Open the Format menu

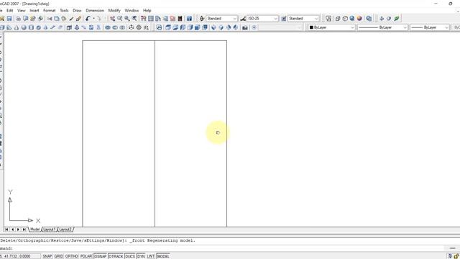click(x=50, y=10)
